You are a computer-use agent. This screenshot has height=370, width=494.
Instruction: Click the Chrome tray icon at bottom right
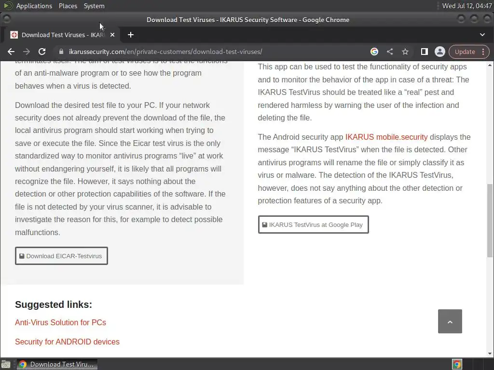(x=457, y=364)
